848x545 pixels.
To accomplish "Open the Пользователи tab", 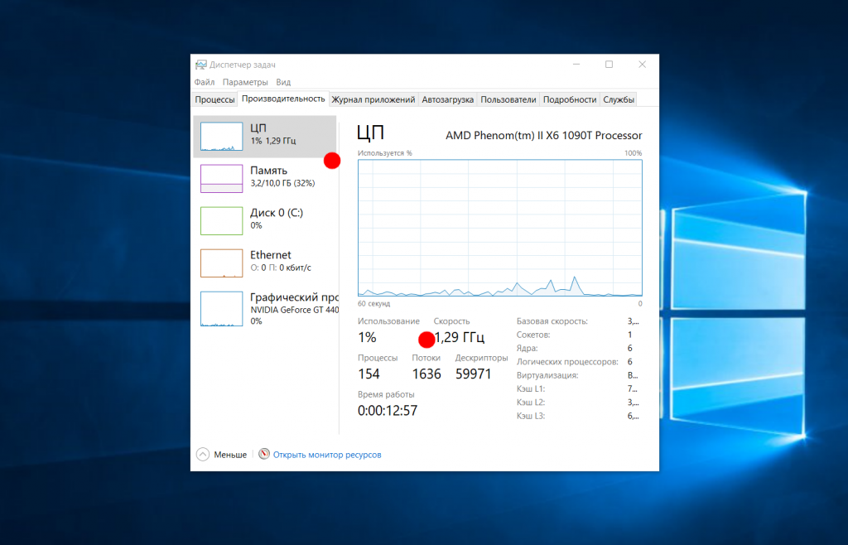I will point(508,99).
